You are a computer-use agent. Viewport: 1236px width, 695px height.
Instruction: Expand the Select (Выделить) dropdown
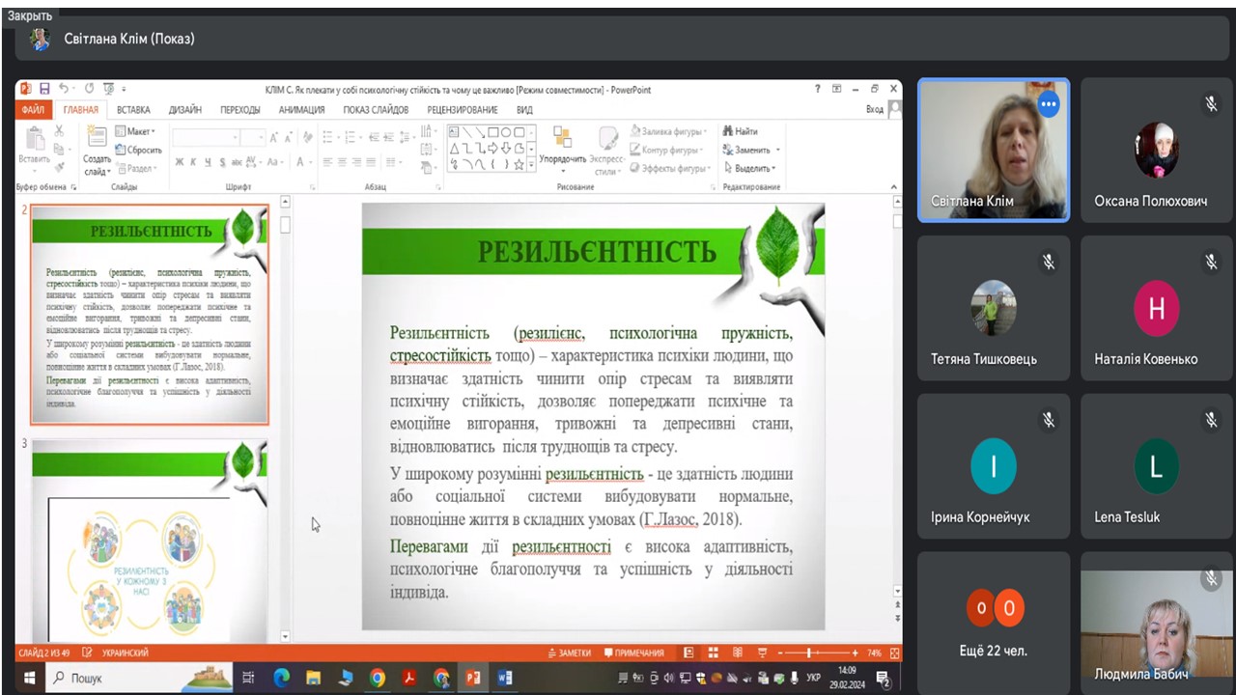750,168
